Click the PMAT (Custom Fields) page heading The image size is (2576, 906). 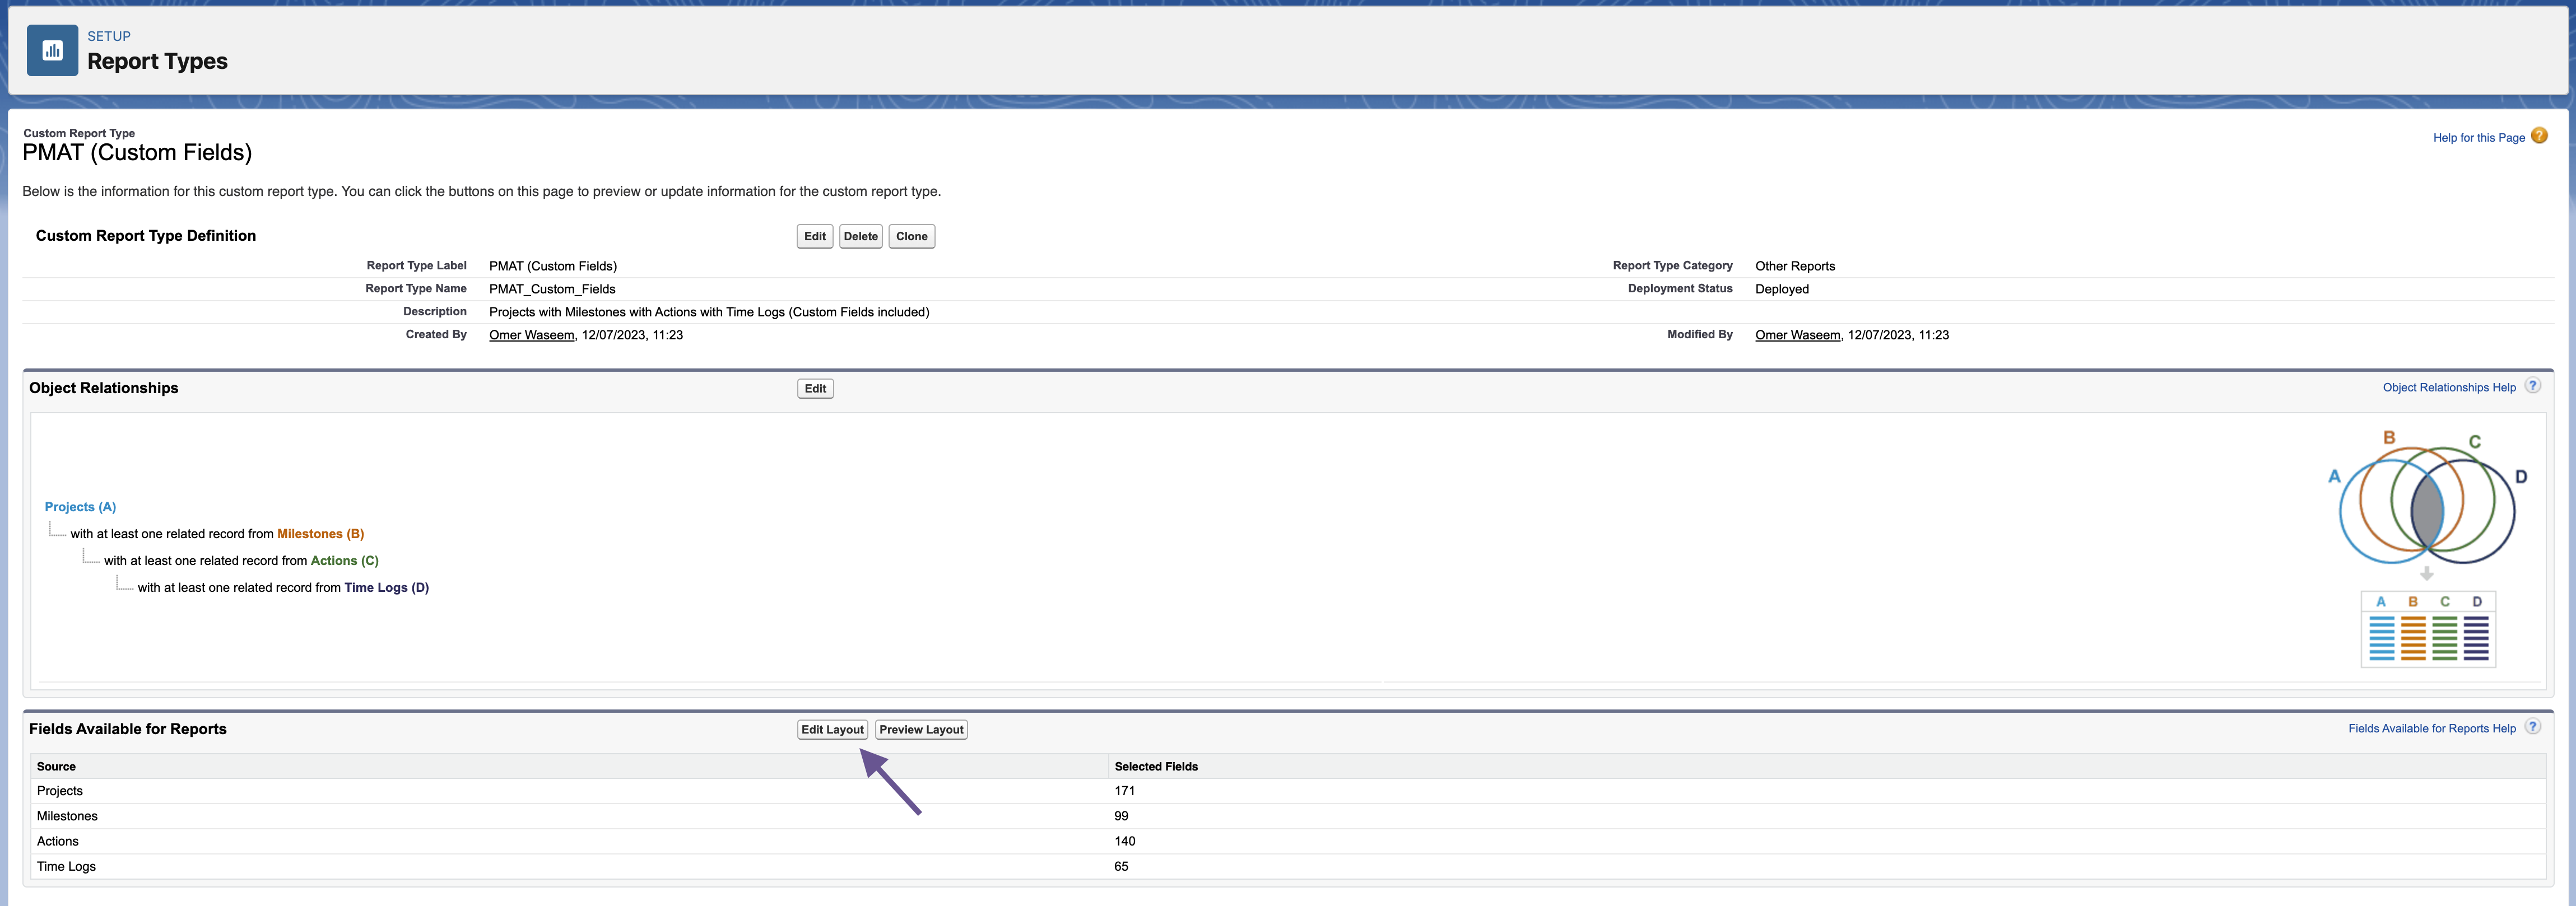point(137,152)
